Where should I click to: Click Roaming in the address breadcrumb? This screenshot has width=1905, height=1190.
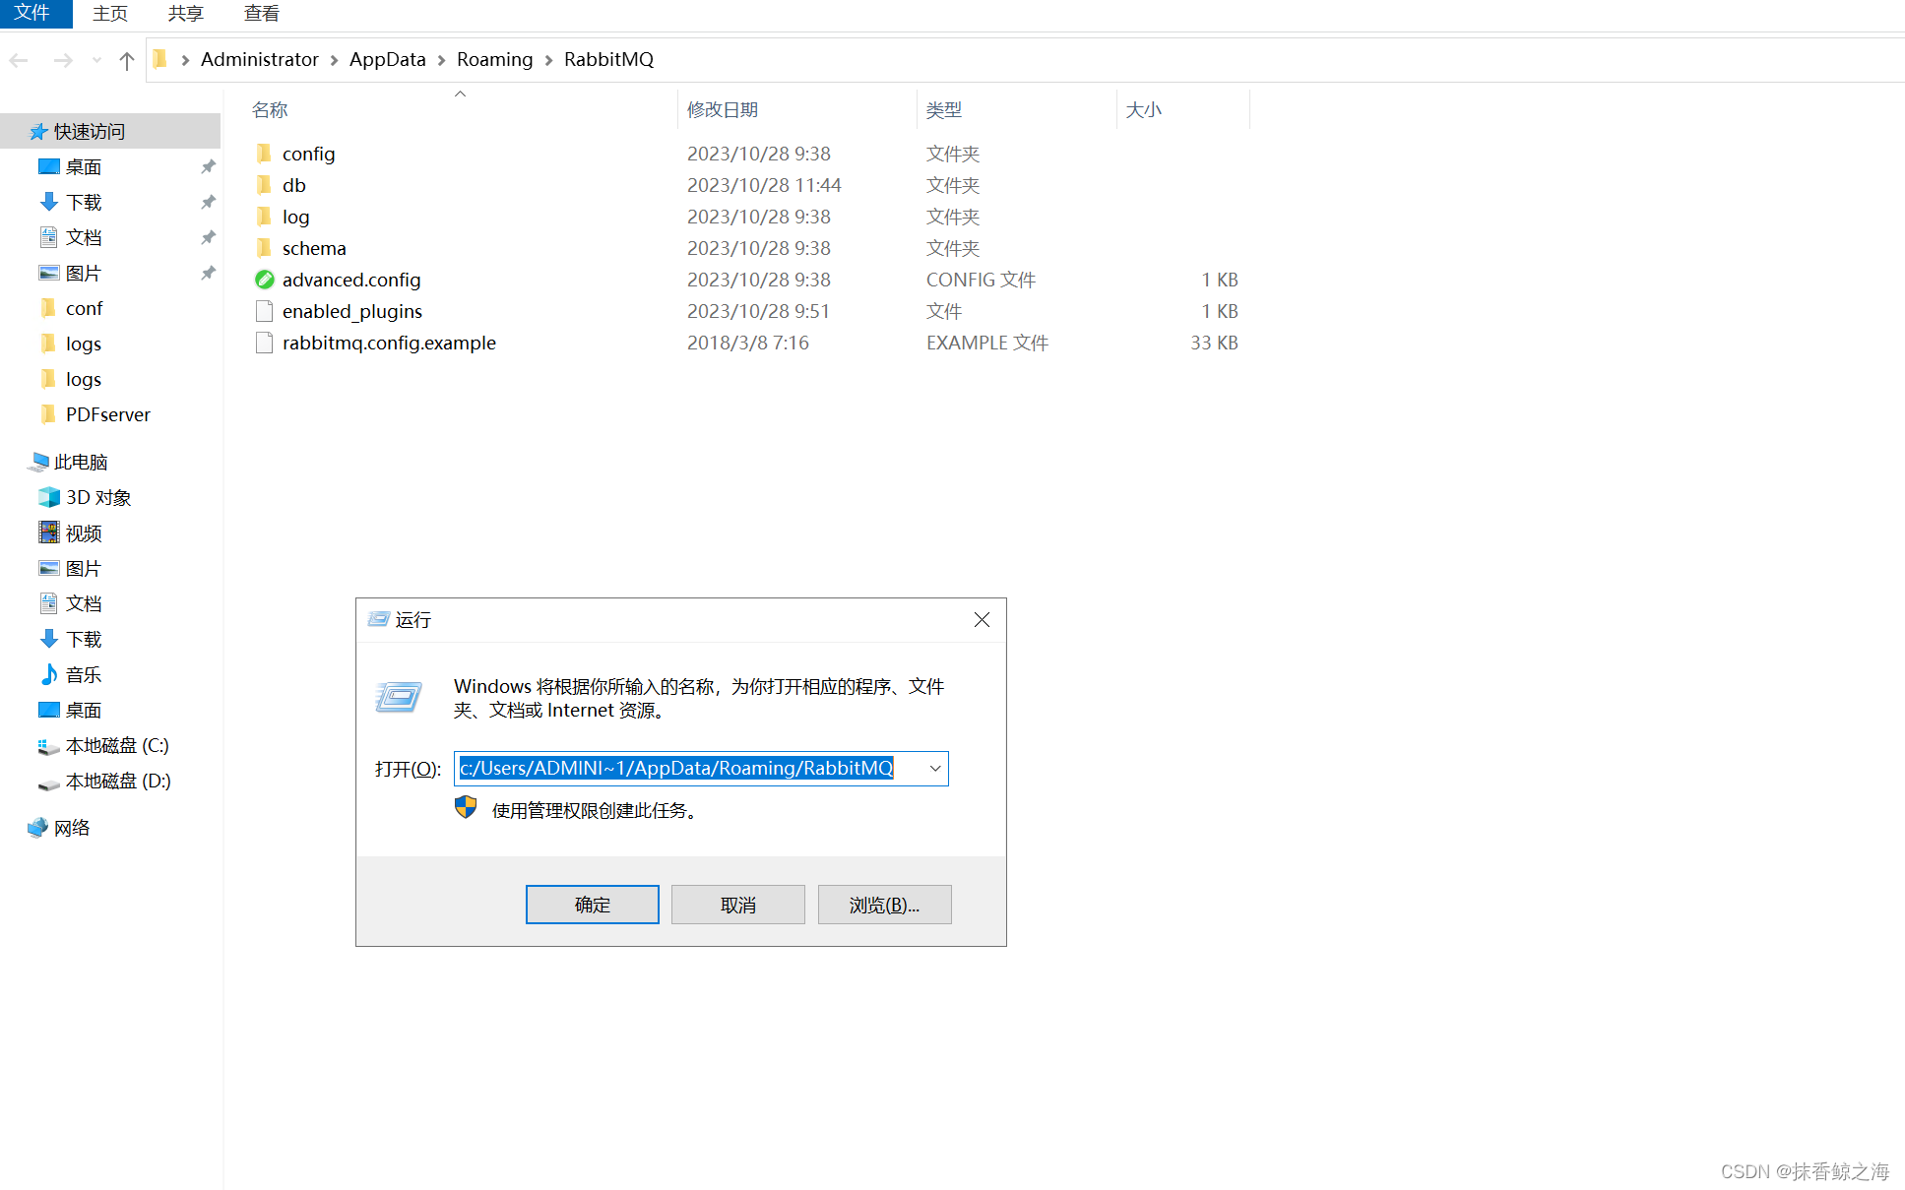pyautogui.click(x=494, y=59)
